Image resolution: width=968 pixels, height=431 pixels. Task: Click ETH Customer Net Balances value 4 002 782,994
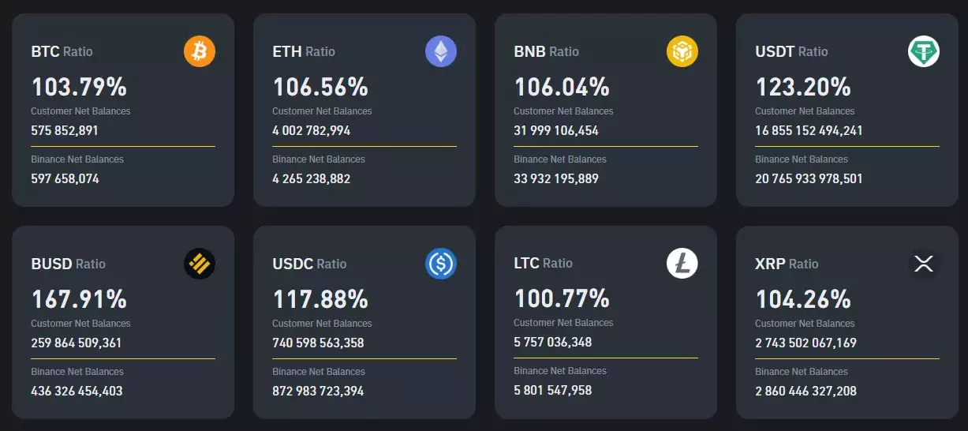tap(312, 130)
